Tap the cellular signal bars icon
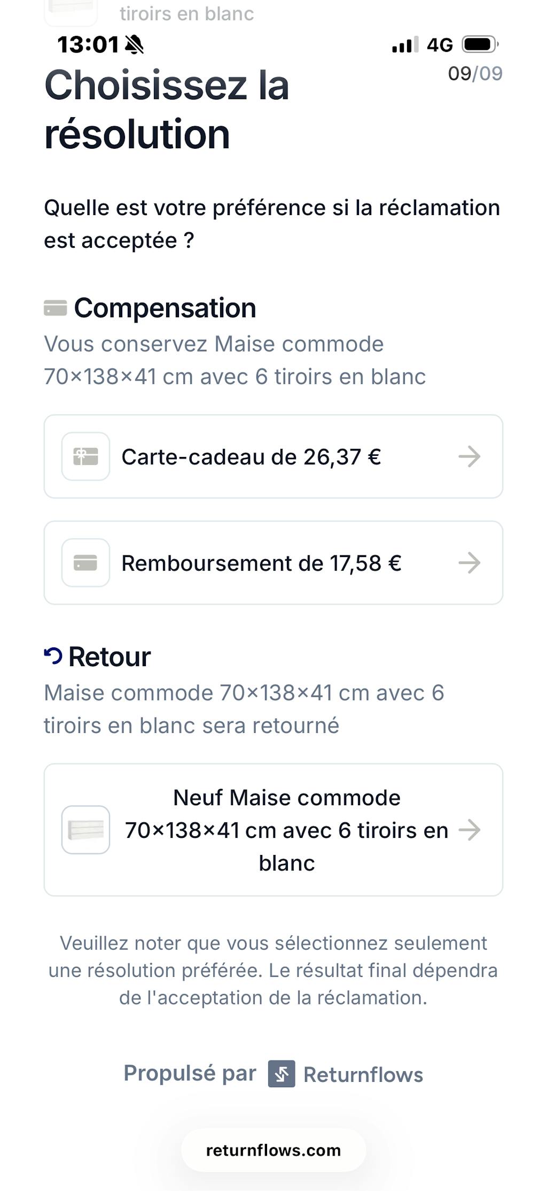 click(405, 45)
